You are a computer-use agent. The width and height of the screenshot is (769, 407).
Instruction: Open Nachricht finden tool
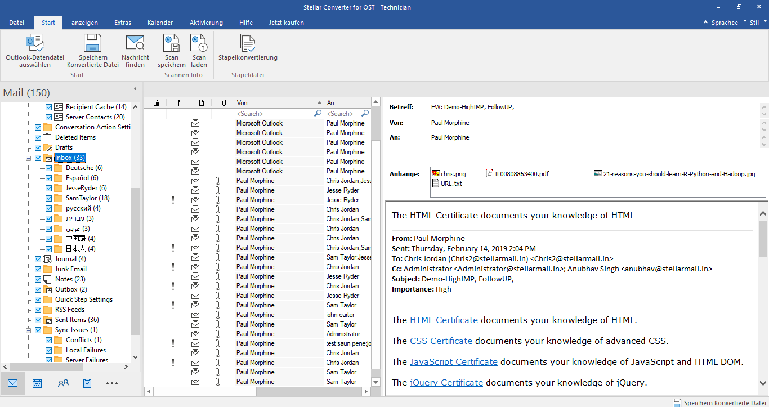point(135,43)
